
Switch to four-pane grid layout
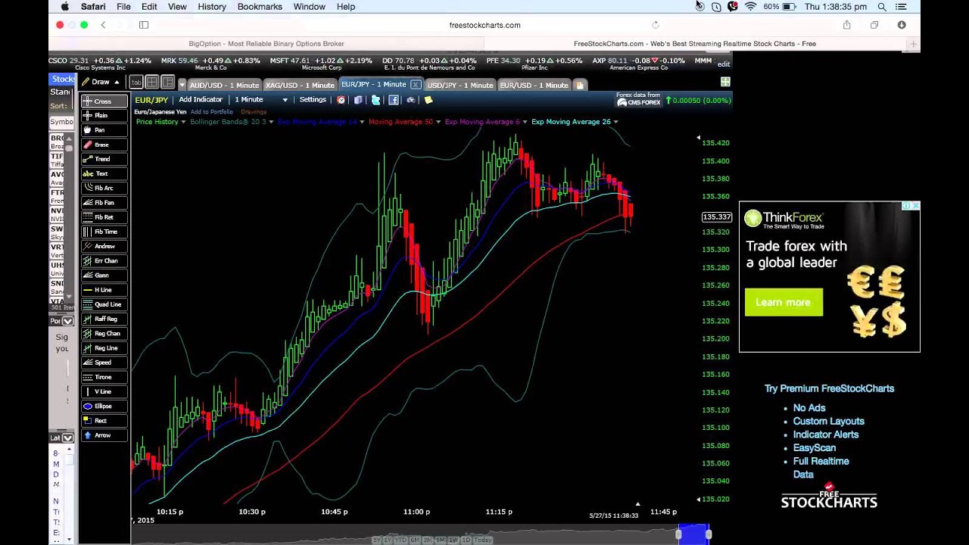click(x=151, y=82)
